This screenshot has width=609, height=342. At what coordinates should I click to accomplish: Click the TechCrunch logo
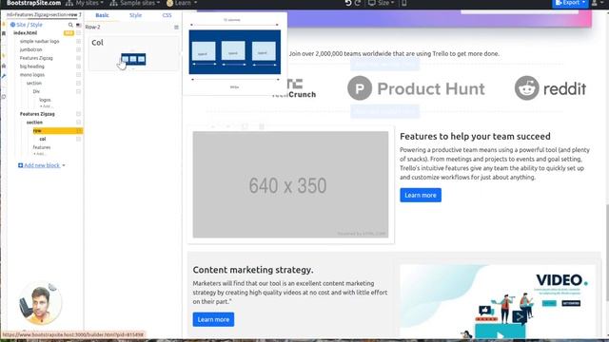[x=294, y=88]
